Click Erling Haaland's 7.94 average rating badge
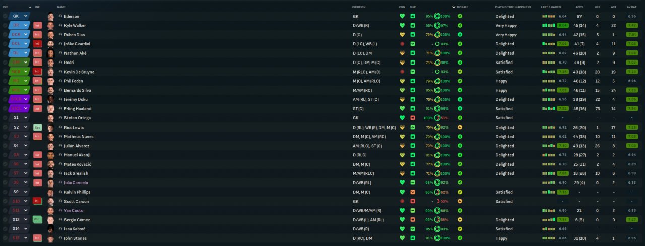Image resolution: width=645 pixels, height=246 pixels. (x=632, y=108)
